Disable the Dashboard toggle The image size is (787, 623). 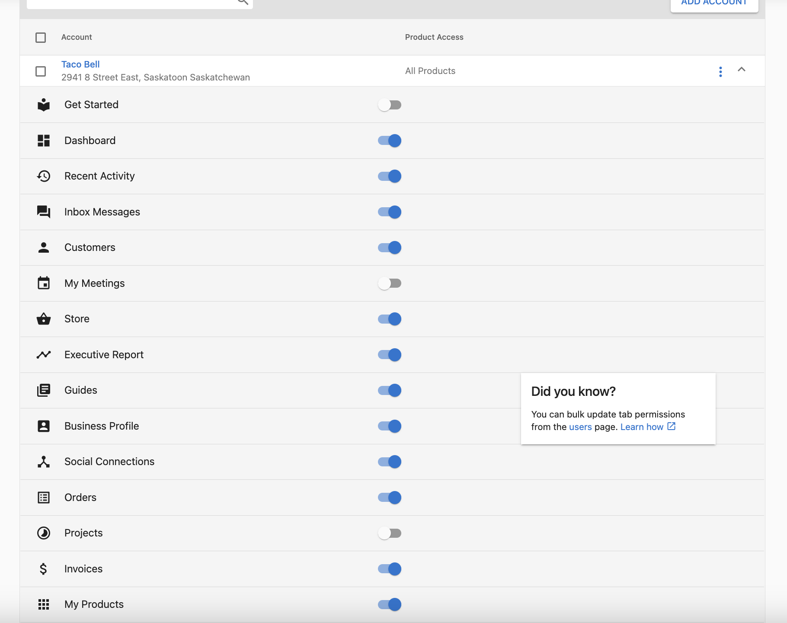tap(390, 141)
